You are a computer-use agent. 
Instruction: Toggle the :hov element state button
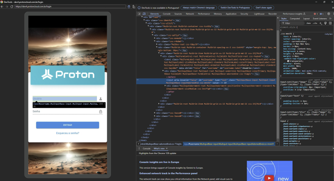pyautogui.click(x=308, y=23)
